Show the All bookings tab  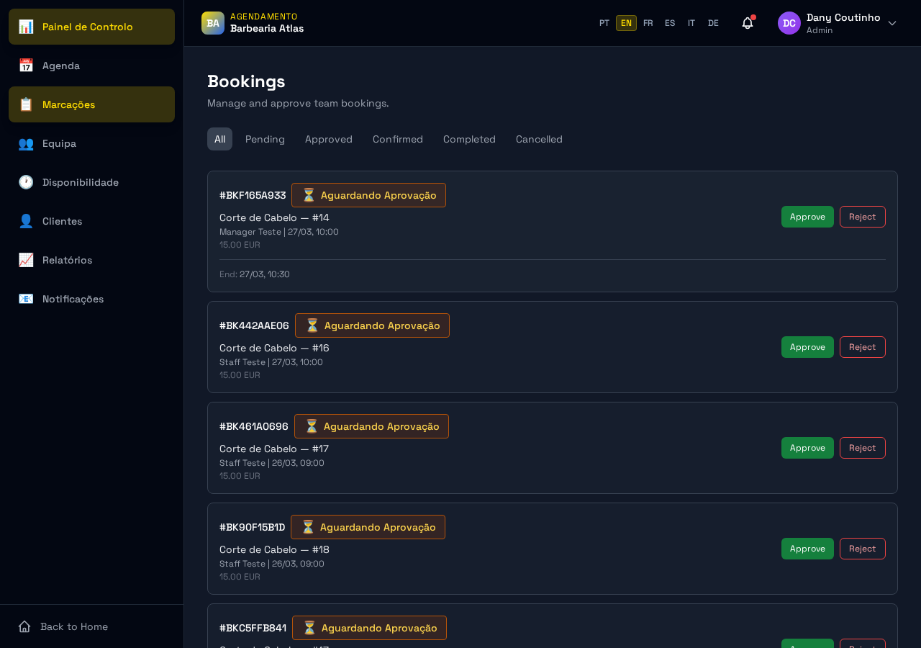pyautogui.click(x=219, y=139)
